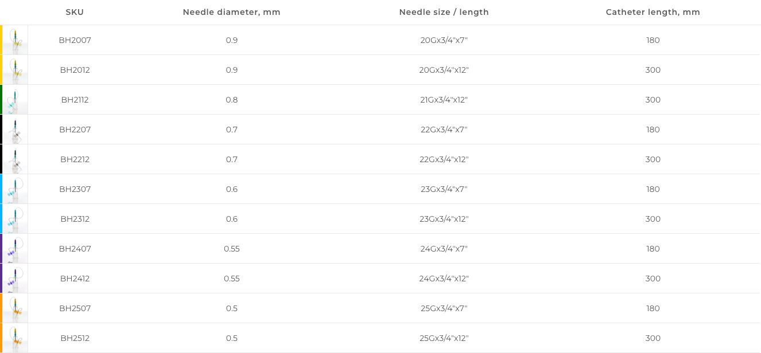Open the BH2407 purple needle thumbnail

point(15,249)
